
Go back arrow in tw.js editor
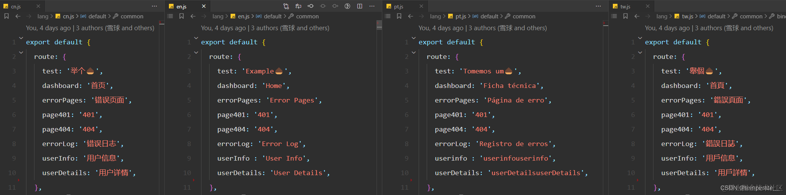[637, 16]
